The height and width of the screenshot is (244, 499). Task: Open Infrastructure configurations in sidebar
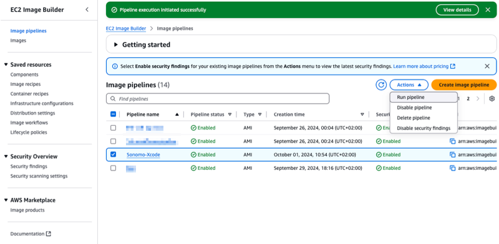coord(42,103)
